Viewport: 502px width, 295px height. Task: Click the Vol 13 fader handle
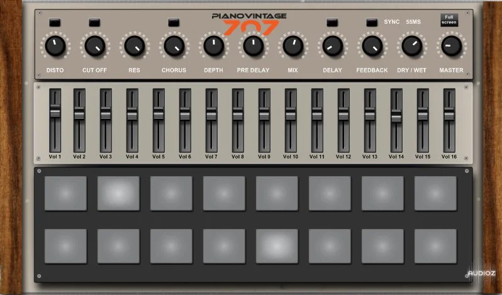pos(370,114)
